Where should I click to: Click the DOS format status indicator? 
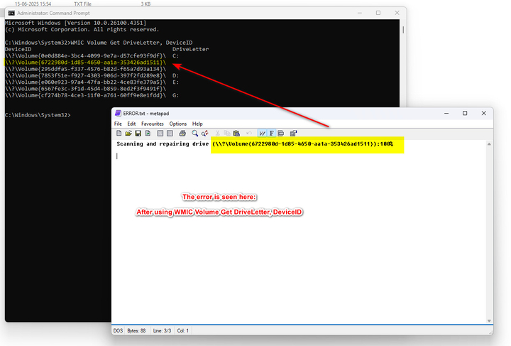coord(118,330)
